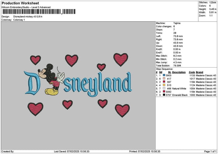Click the Min Stitch value '0.2 mm'

(x=177, y=59)
